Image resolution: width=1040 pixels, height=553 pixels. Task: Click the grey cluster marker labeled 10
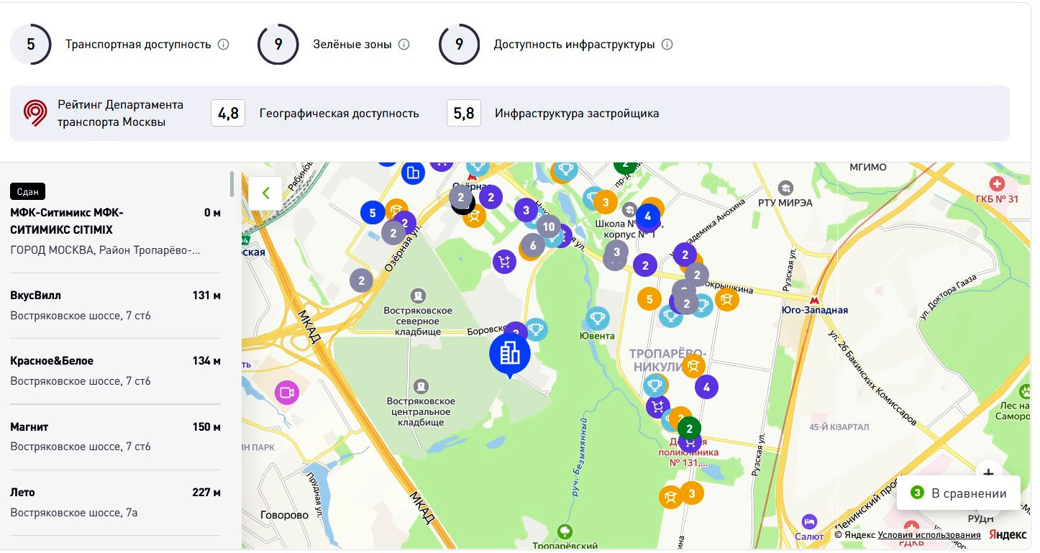click(549, 227)
